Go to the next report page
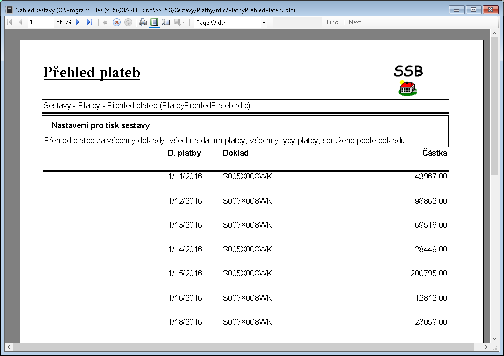Image resolution: width=504 pixels, height=356 pixels. 78,22
